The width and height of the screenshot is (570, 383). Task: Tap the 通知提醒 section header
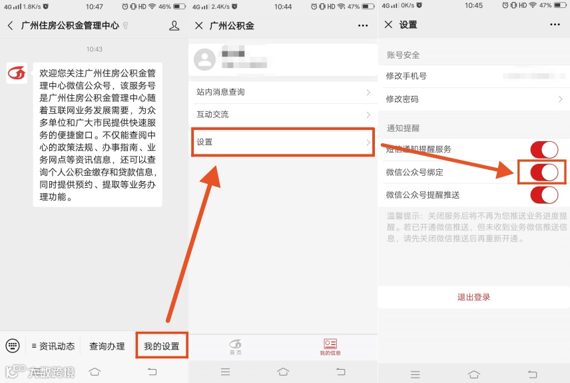(403, 128)
